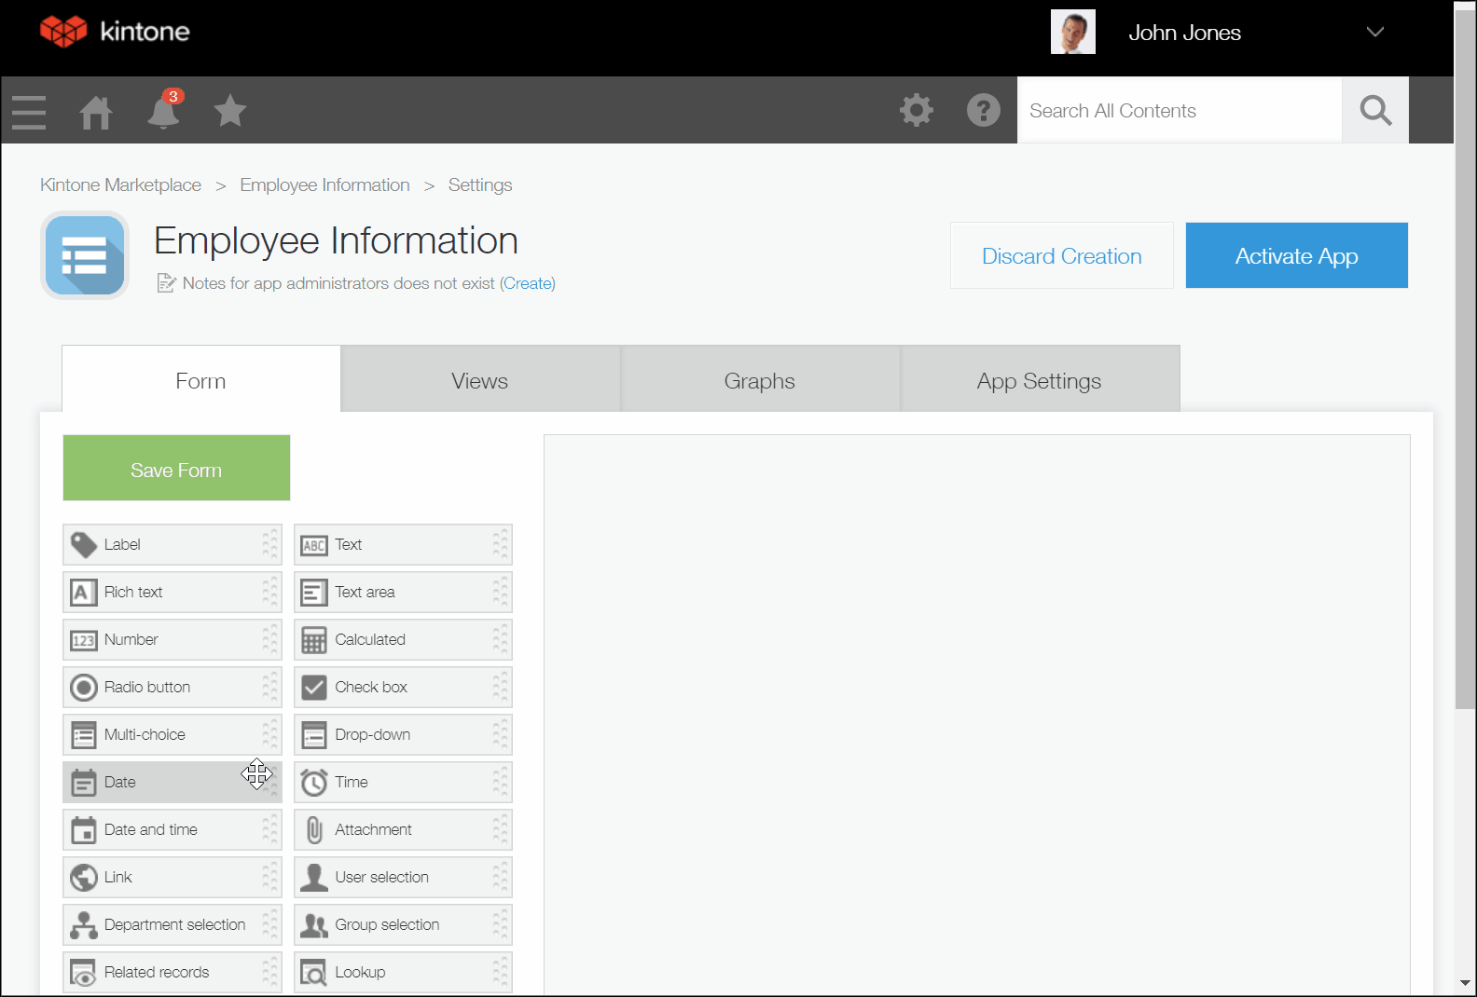Click the green Save Form button
The height and width of the screenshot is (997, 1477).
pyautogui.click(x=176, y=469)
